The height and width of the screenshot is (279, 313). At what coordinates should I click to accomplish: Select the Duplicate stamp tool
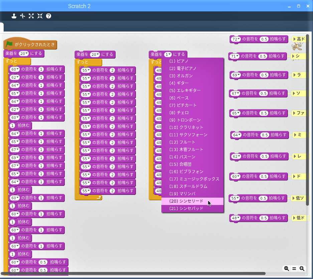click(14, 16)
